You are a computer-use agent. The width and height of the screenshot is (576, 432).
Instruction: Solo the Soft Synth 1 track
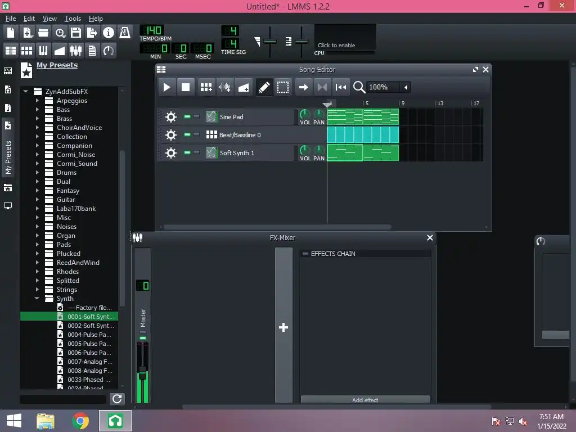tap(196, 152)
